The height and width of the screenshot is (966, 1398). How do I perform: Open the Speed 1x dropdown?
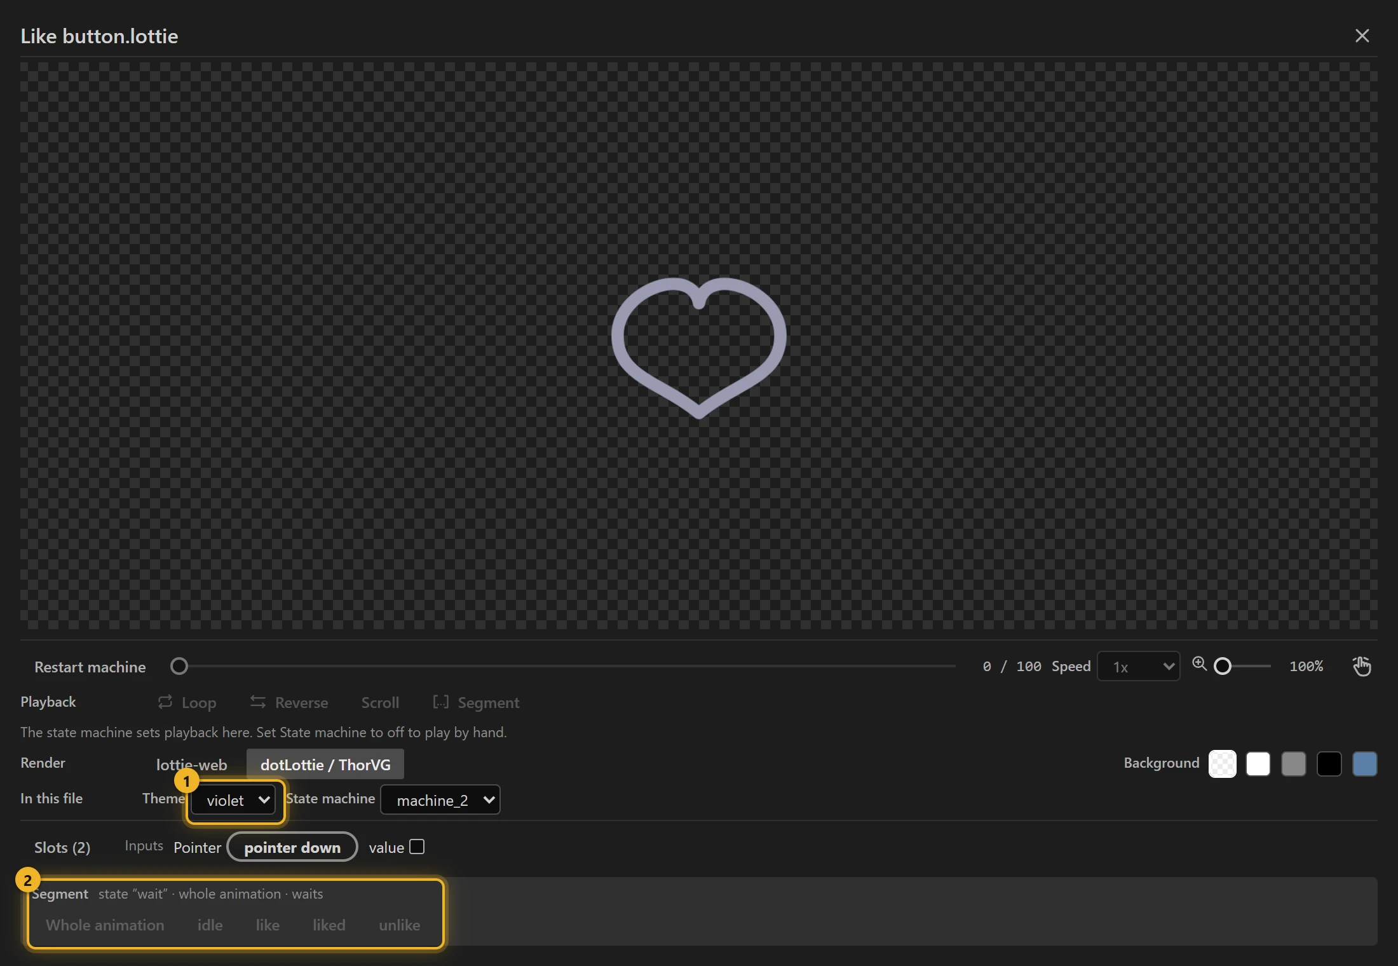(1139, 667)
